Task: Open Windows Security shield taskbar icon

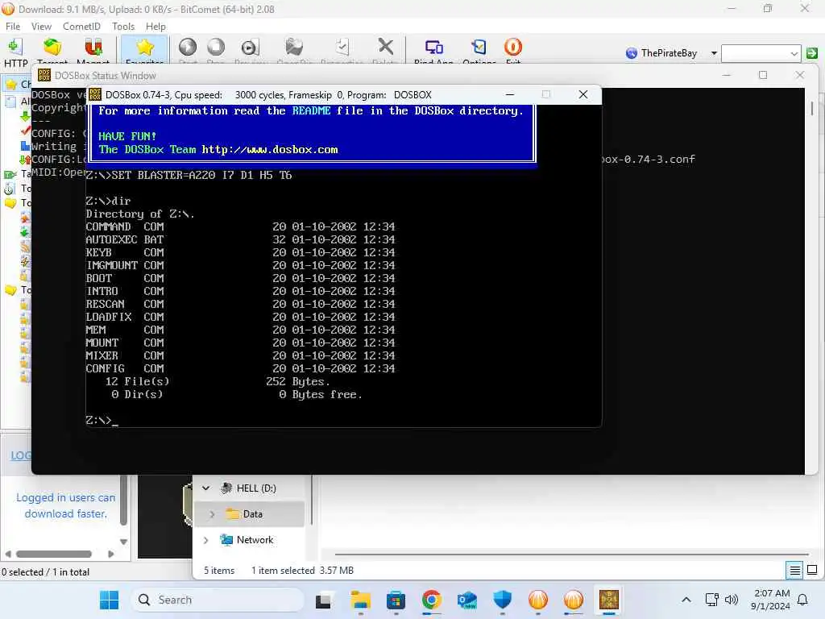Action: (503, 600)
